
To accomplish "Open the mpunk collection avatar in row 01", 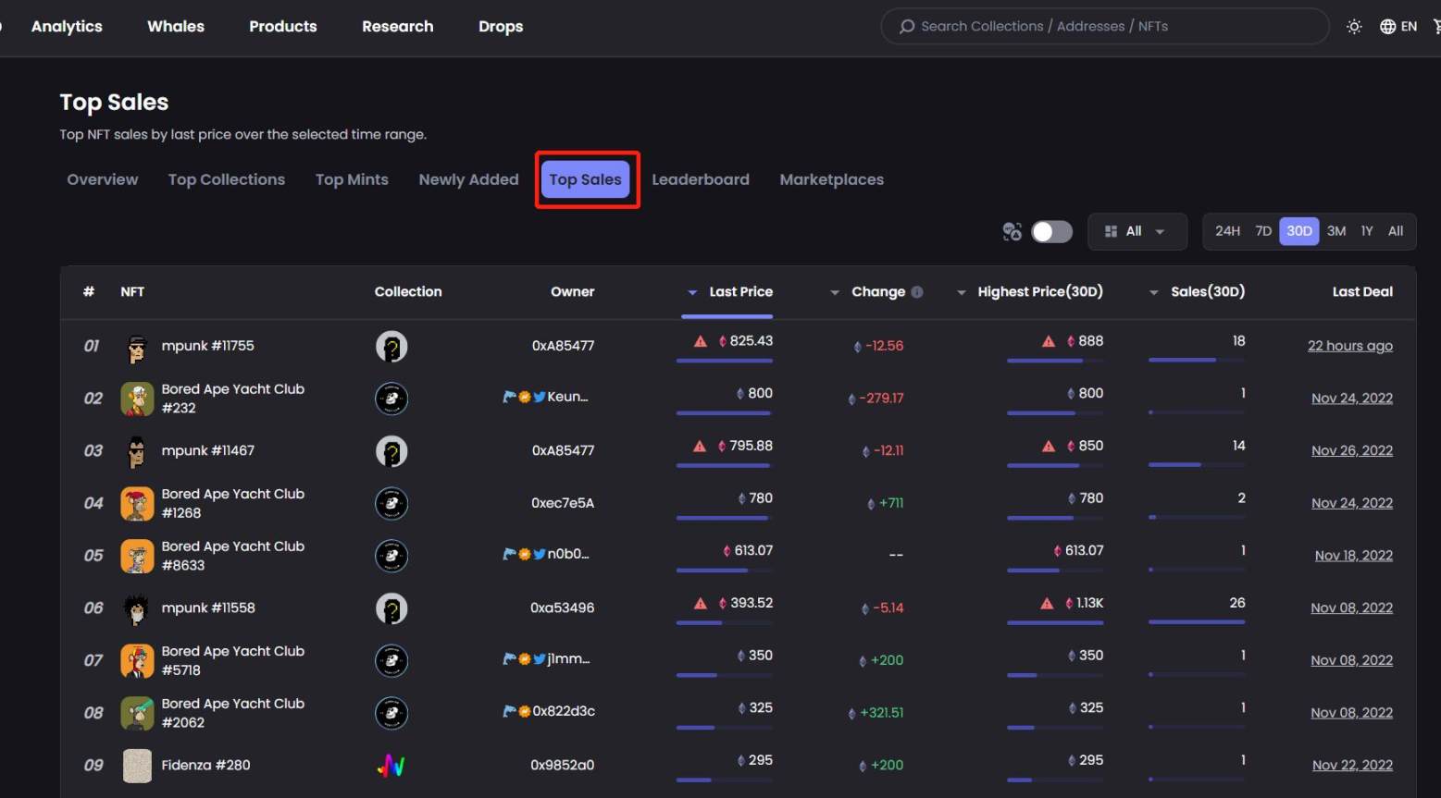I will pyautogui.click(x=391, y=346).
